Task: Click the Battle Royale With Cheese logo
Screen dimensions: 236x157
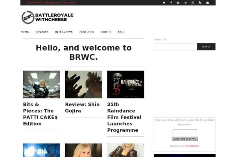Action: [48, 17]
